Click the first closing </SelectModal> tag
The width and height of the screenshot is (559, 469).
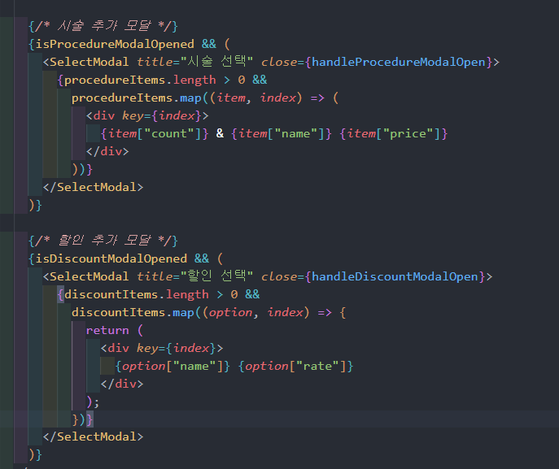[93, 187]
